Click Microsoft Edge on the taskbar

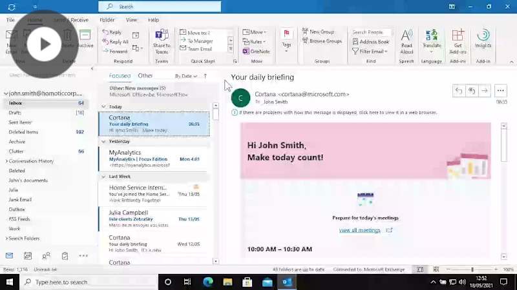pos(207,282)
